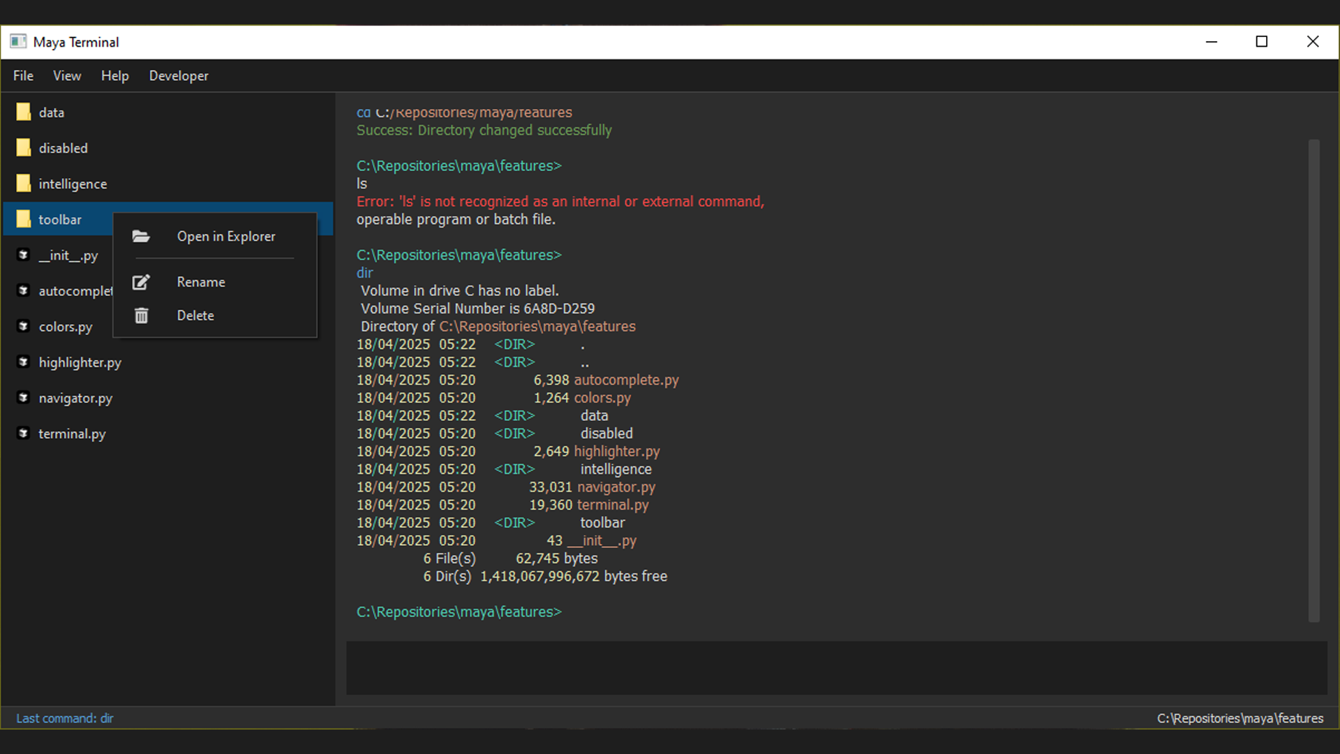Select __init__.py in the file list
This screenshot has height=754, width=1340.
68,256
